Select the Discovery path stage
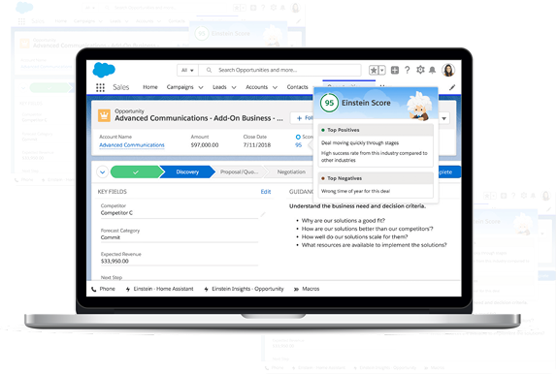The image size is (557, 374). [x=187, y=172]
